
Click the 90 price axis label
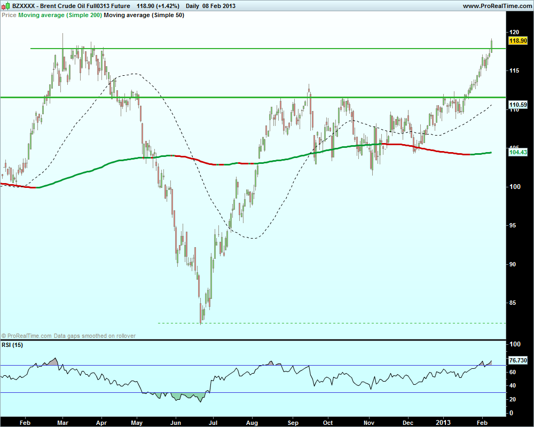514,264
